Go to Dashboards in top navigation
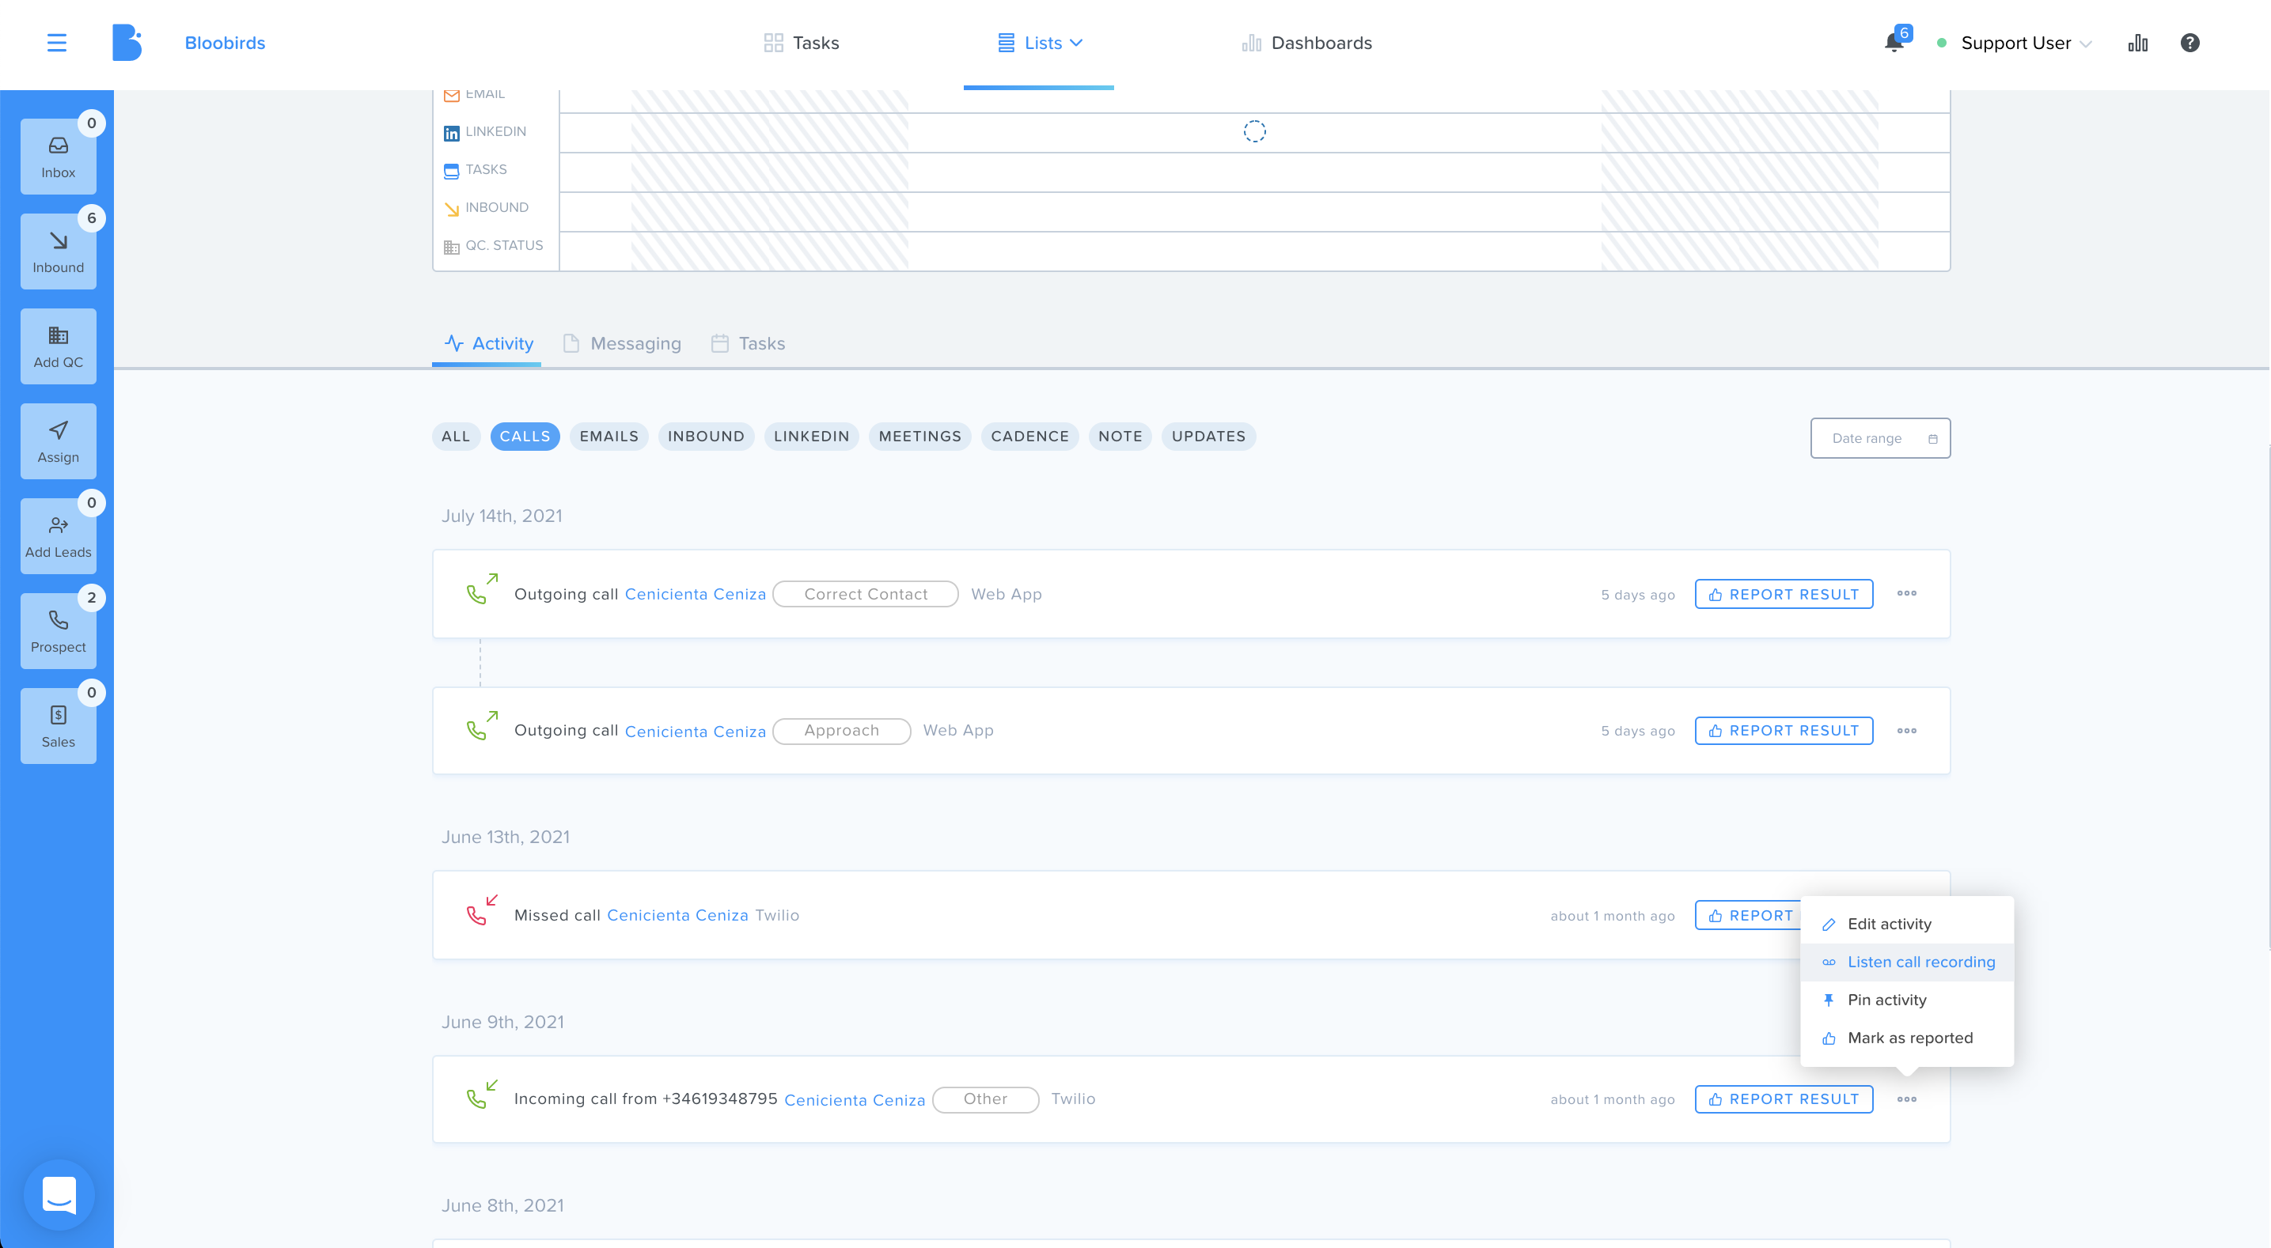Screen dimensions: 2271x1248 click(x=1306, y=42)
